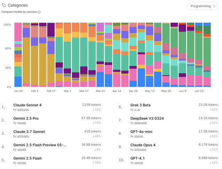Click the 60% y-axis label
The image size is (222, 169).
tap(8, 48)
